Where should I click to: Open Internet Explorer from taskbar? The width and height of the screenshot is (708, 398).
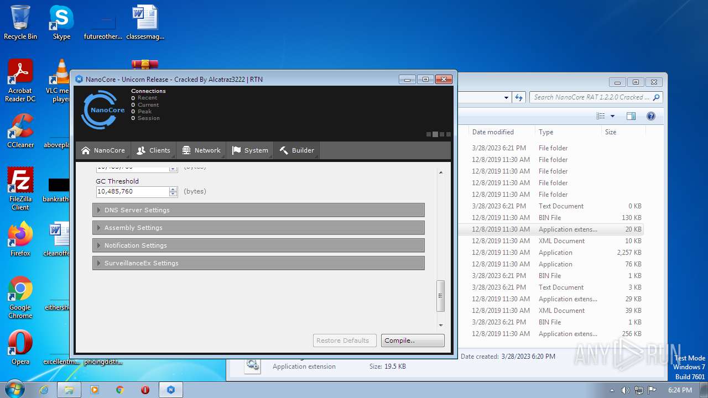[x=44, y=390]
